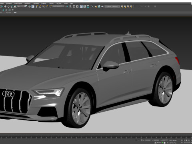
Task: Click the timeline track bar ruler
Action: click(96, 137)
